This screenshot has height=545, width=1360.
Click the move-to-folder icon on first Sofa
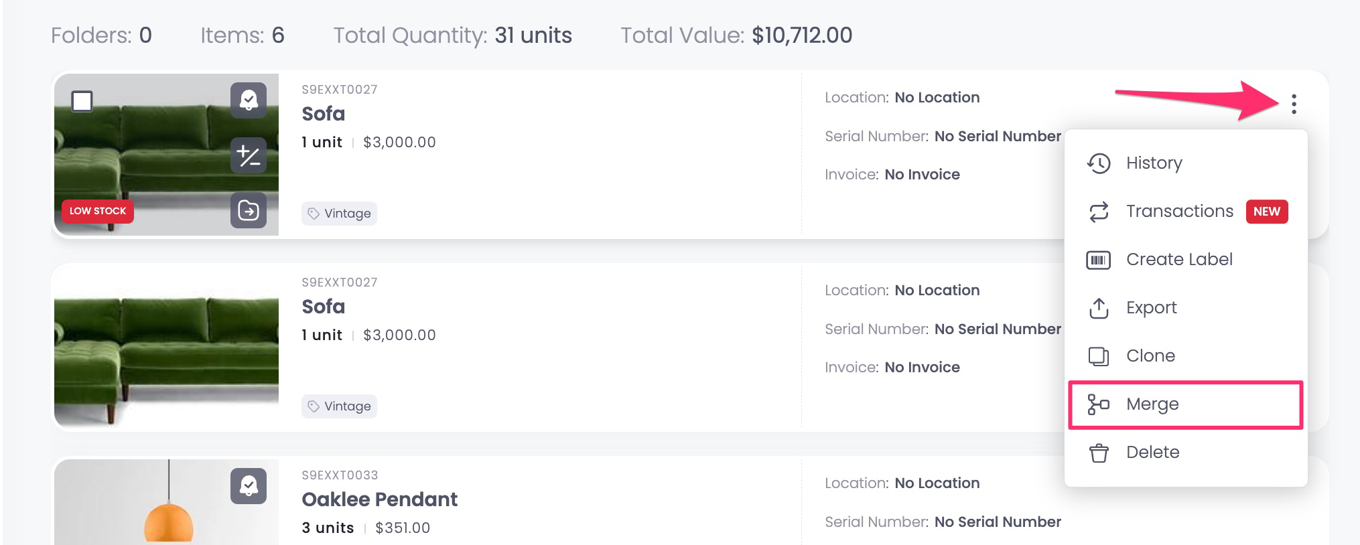pyautogui.click(x=249, y=210)
